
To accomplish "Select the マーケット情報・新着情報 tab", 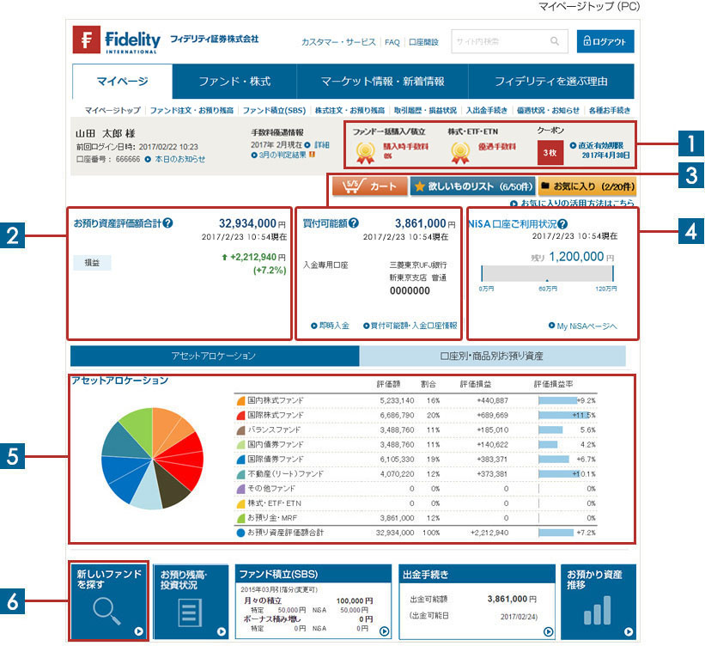I will pos(382,82).
